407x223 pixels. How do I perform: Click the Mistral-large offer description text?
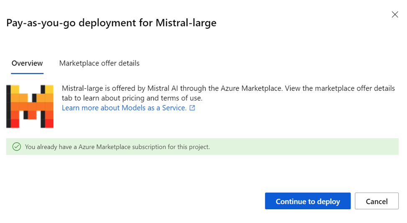(228, 93)
